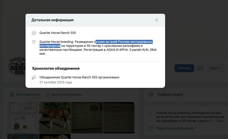Click the party popper icon under Хронология объединения

(34, 77)
